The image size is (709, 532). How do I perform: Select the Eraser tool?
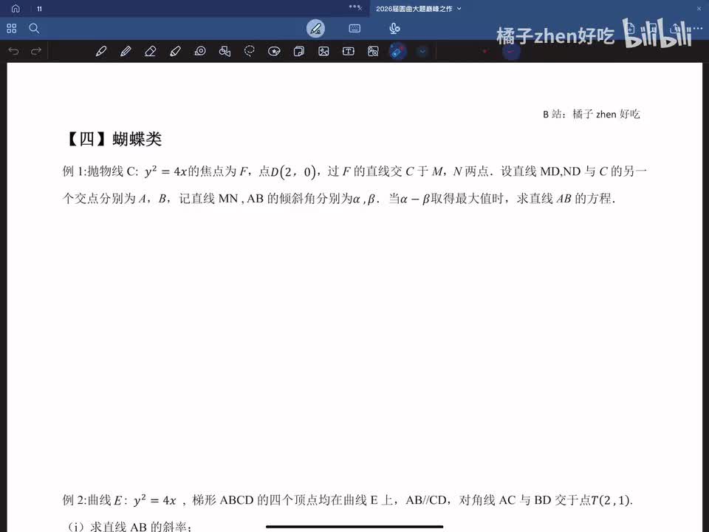coord(150,51)
